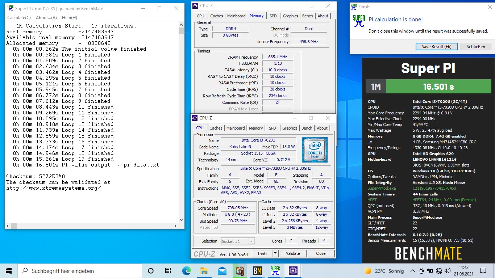Click Intel Core i3 logo in CPU-Z
This screenshot has height=278, width=495.
pyautogui.click(x=315, y=150)
